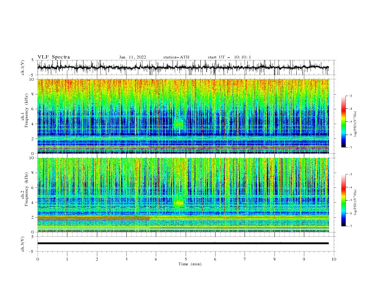Click the 'Time (min)' axis label

(190, 264)
